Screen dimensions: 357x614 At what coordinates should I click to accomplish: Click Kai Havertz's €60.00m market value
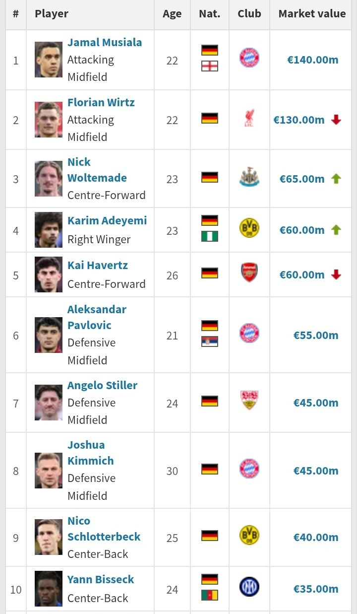(x=301, y=275)
